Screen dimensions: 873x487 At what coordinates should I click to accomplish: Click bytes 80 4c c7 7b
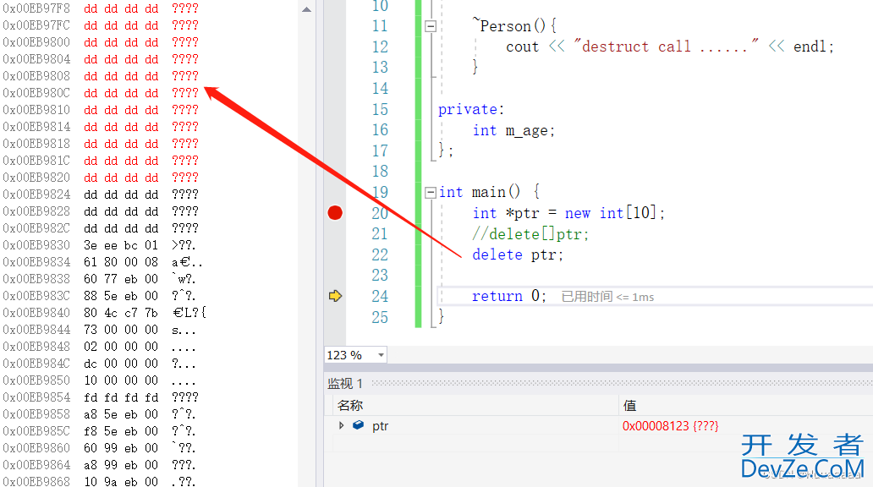[121, 313]
